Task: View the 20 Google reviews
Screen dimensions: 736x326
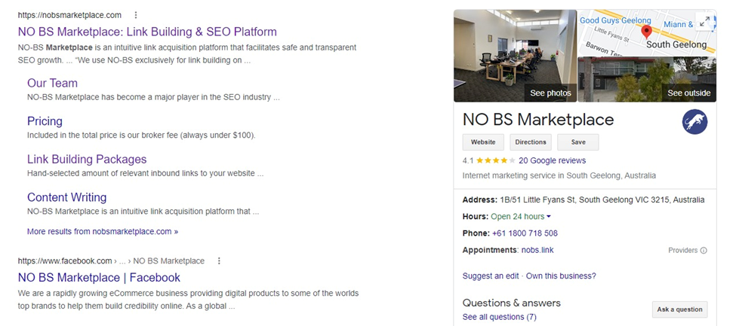Action: [552, 160]
